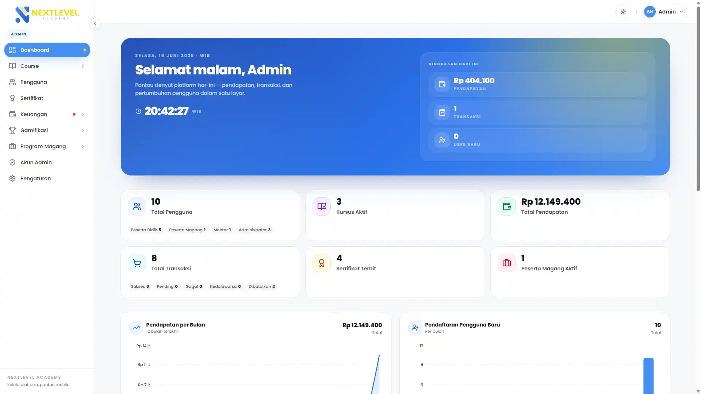Viewport: 701px width, 394px height.
Task: Select the Peserta Didik 5 chip
Action: coord(146,230)
